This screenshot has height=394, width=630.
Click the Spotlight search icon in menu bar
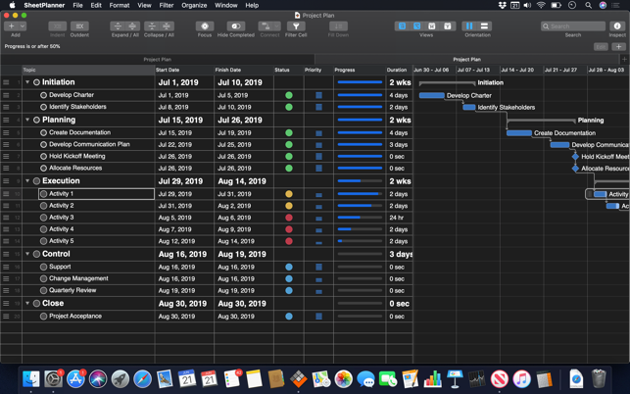(588, 5)
